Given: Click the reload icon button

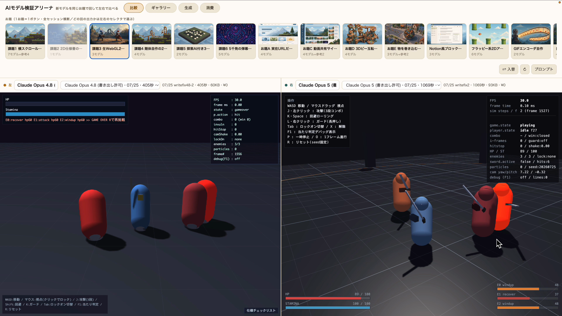Looking at the screenshot, I should (525, 69).
